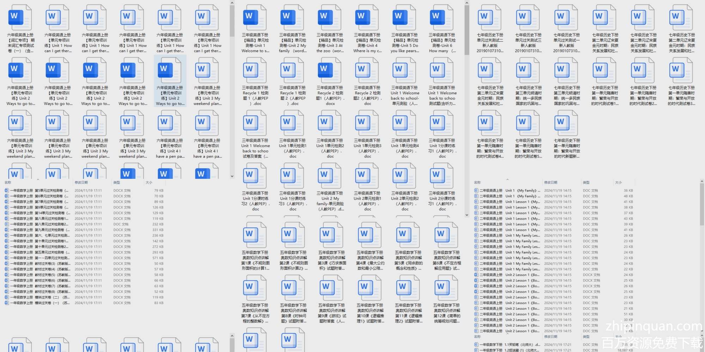Sort 一年级数学上册 list by 修改日期 column
The image size is (705, 352).
click(x=81, y=182)
